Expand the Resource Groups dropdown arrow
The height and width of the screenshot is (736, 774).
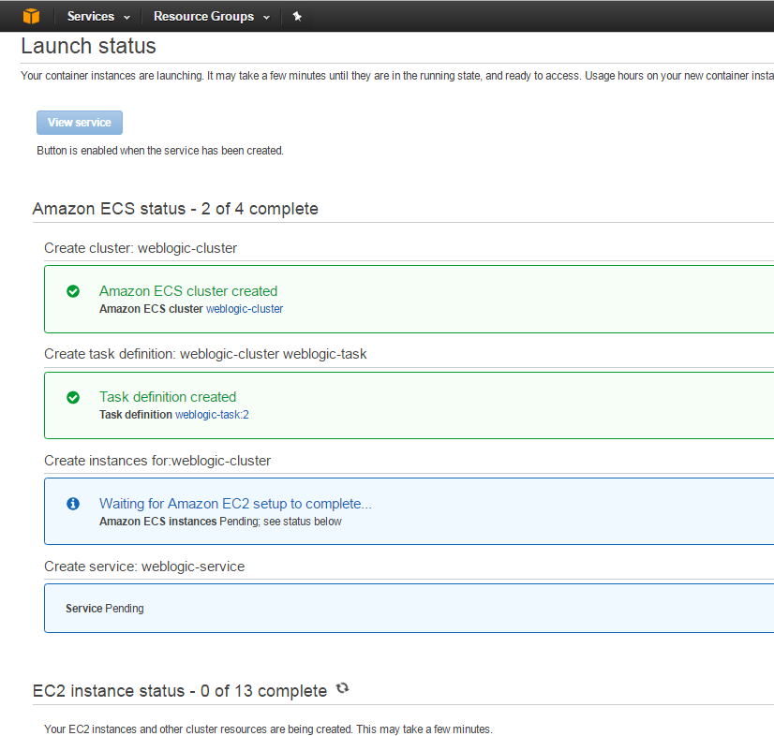click(267, 17)
